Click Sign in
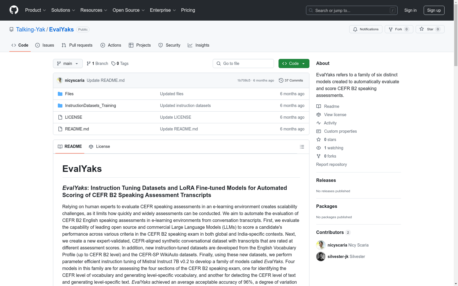458x286 pixels. tap(410, 10)
